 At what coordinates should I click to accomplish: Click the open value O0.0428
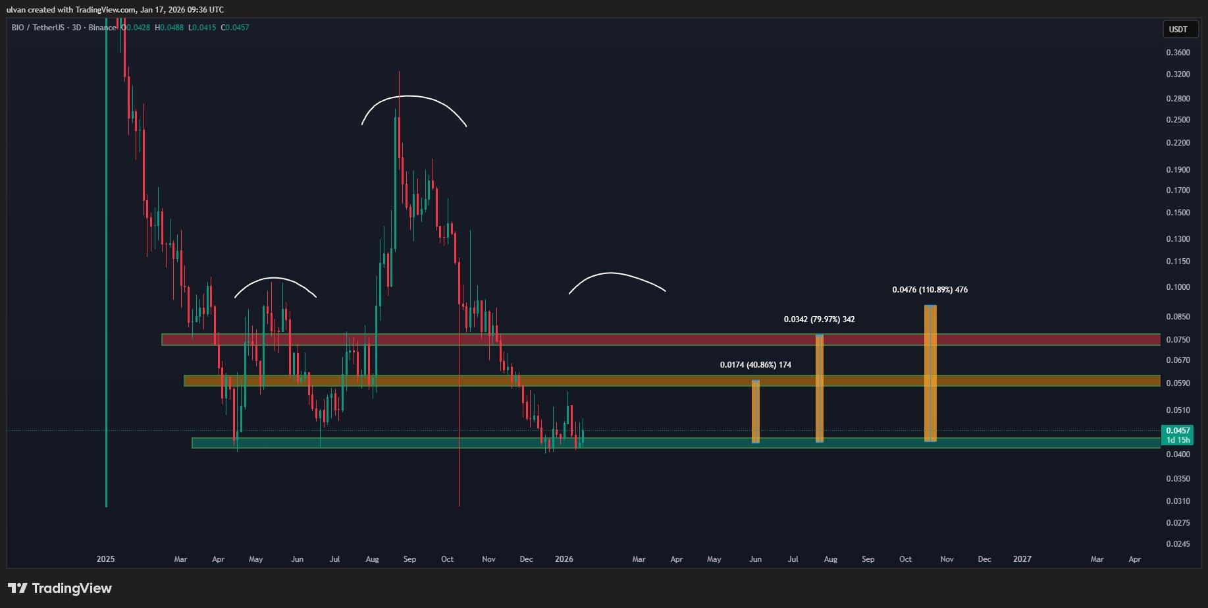coord(136,28)
